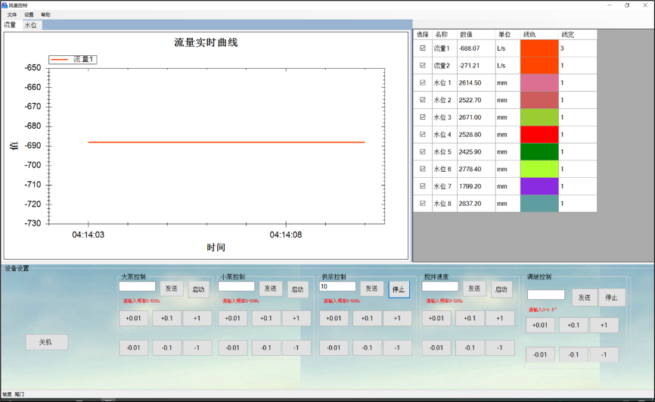The image size is (655, 402).
Task: Open the 设置 menu
Action: (29, 14)
